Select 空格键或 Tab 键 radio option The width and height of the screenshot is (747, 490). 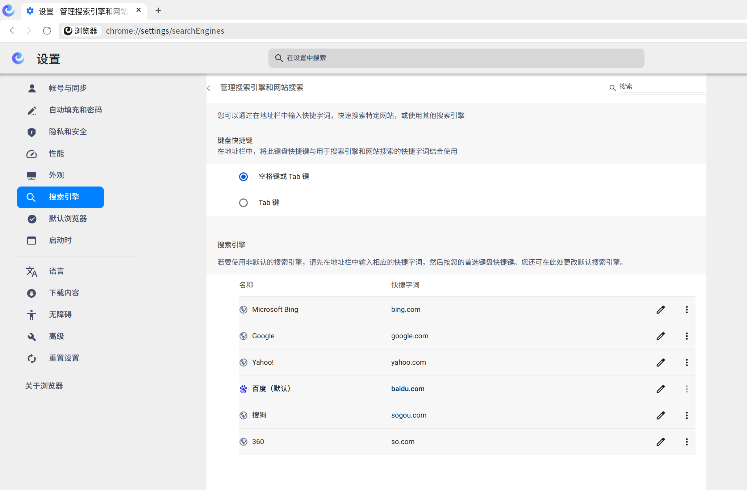pos(243,177)
